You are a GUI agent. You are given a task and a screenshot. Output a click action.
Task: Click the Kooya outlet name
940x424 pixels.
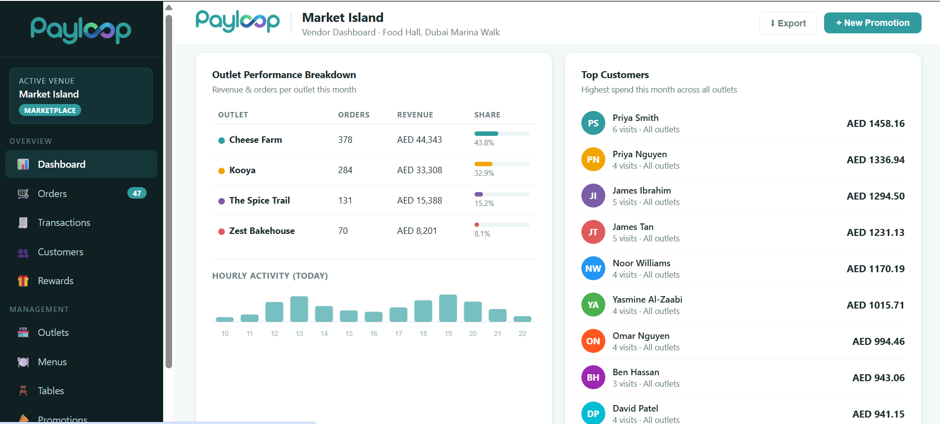coord(242,170)
